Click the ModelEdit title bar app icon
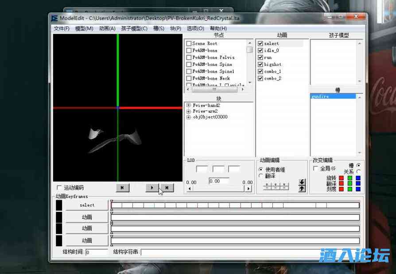 click(54, 18)
